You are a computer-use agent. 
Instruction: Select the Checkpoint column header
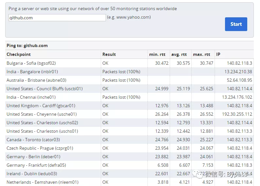point(19,54)
